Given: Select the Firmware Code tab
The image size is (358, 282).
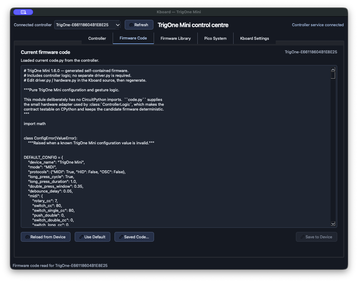Looking at the screenshot, I should pyautogui.click(x=133, y=38).
